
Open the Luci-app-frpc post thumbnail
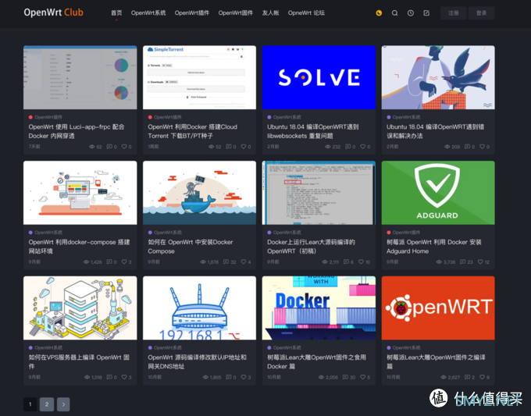pos(80,77)
